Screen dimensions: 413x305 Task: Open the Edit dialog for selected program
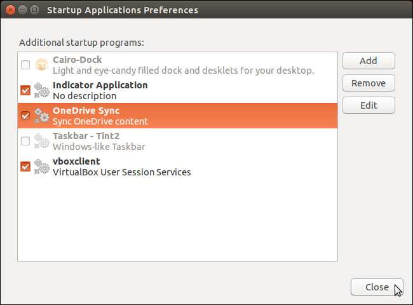369,105
